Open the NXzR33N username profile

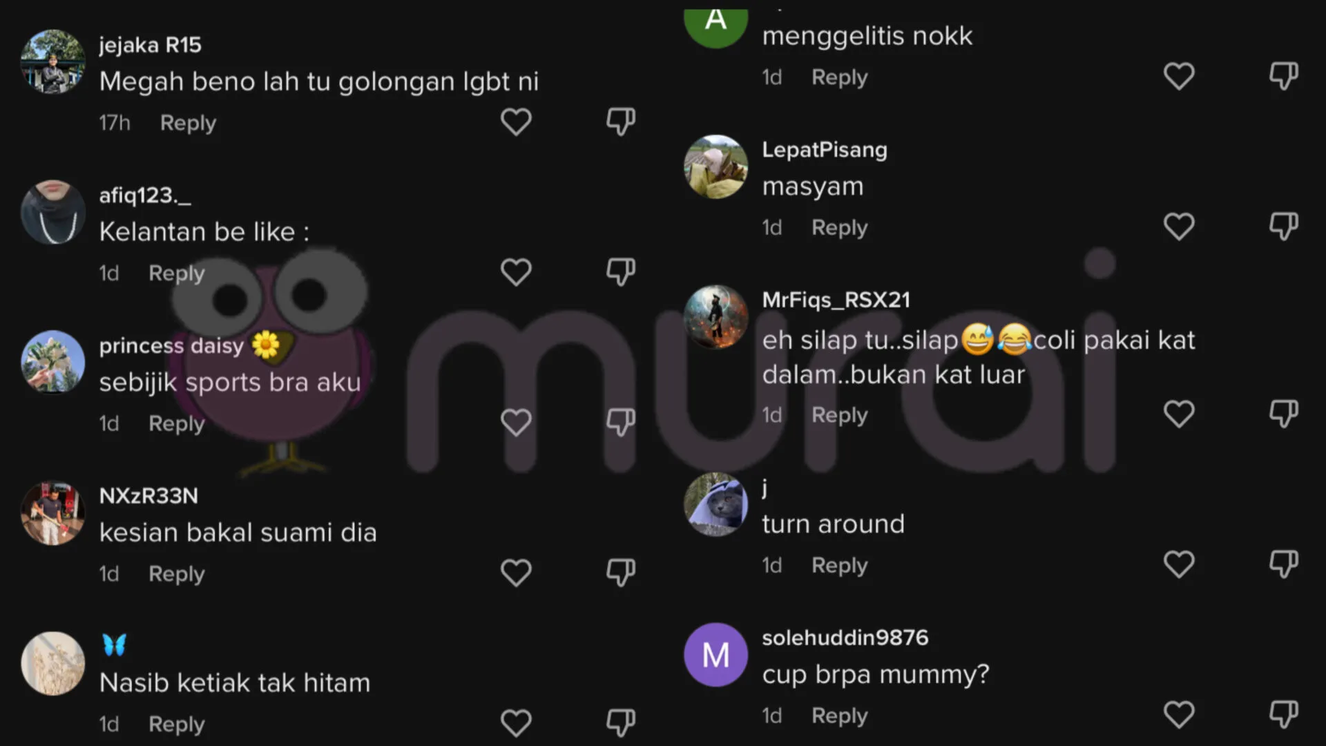pyautogui.click(x=148, y=495)
